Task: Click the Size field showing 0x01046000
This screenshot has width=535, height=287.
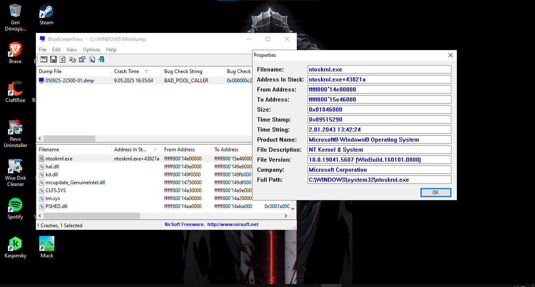Action: pyautogui.click(x=380, y=109)
